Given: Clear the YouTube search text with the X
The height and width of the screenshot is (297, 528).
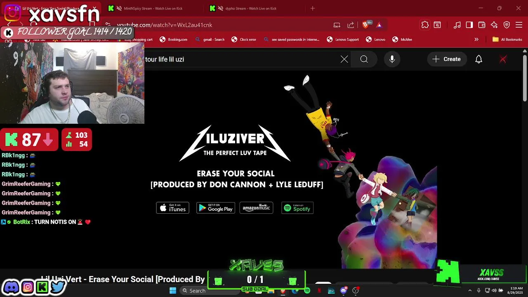Looking at the screenshot, I should (344, 59).
